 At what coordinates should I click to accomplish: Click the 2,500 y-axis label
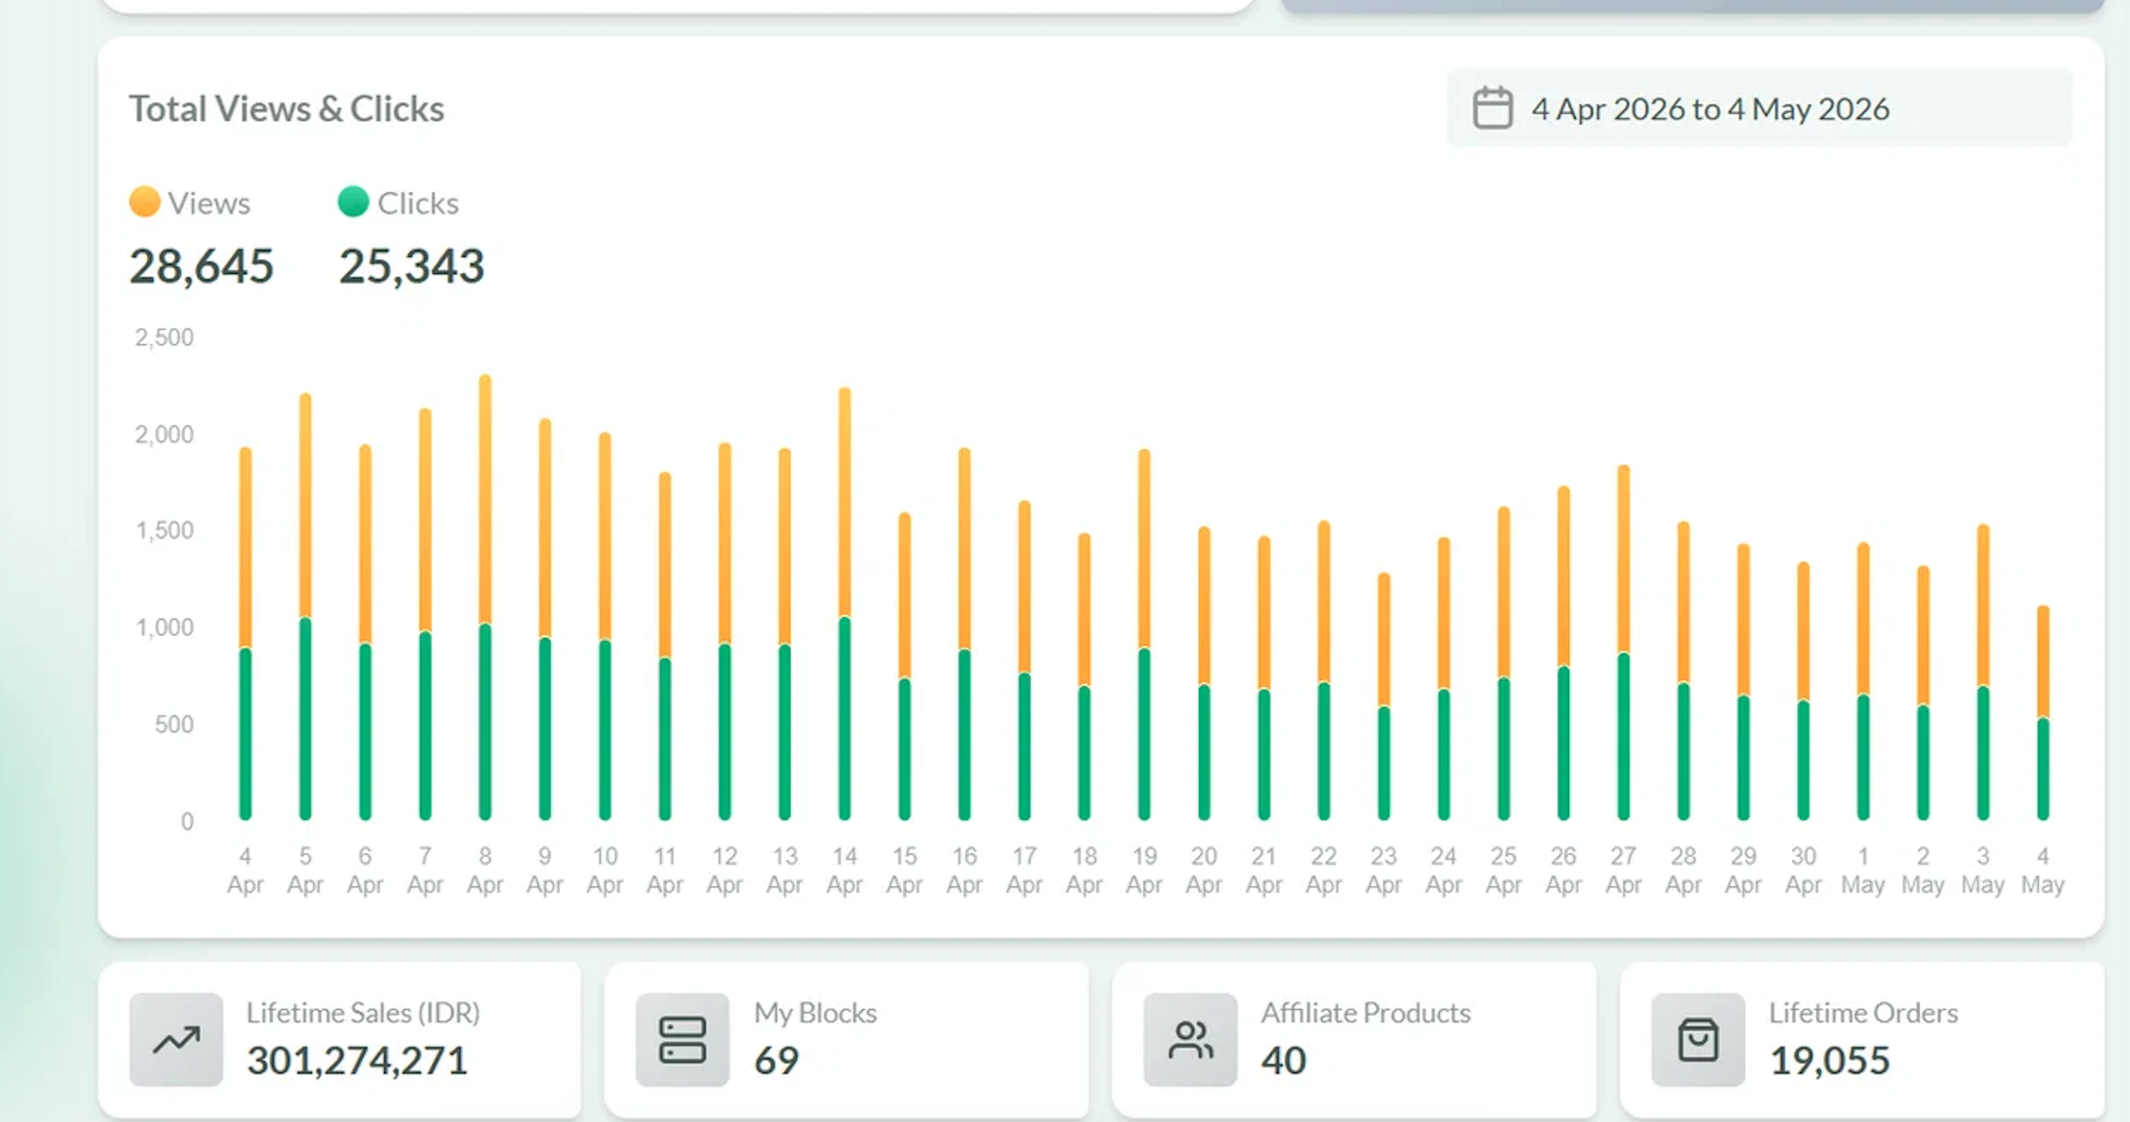click(x=165, y=338)
